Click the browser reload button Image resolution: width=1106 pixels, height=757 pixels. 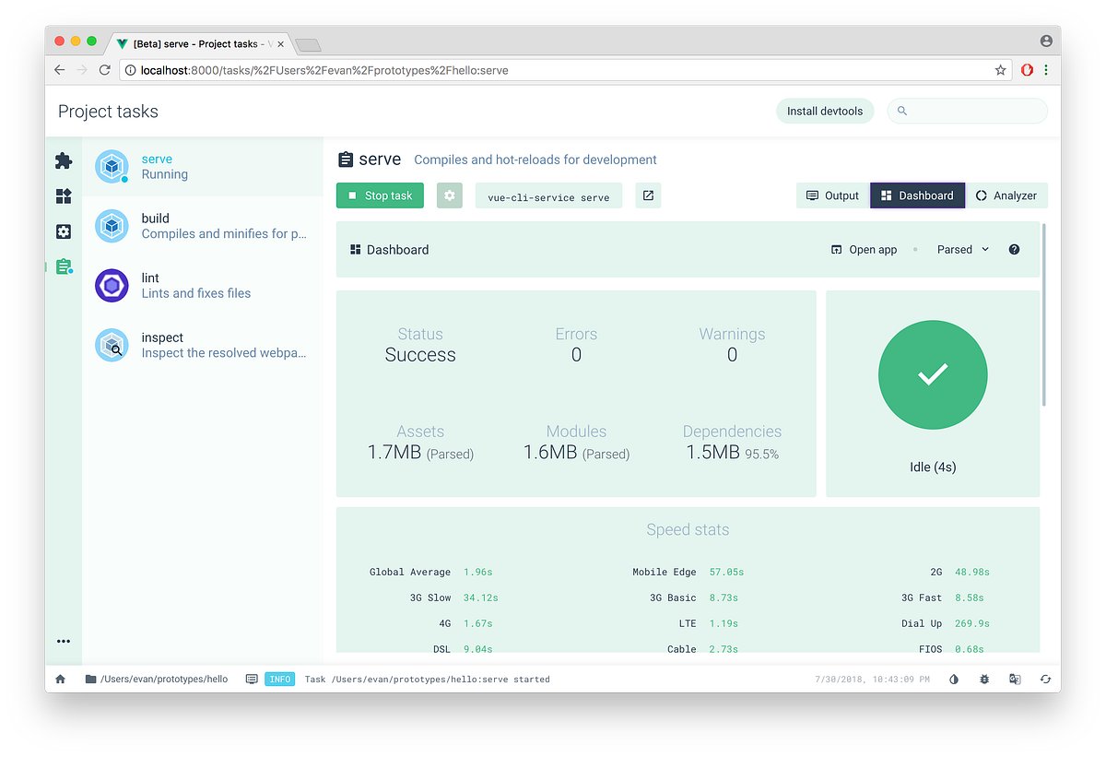(x=105, y=70)
